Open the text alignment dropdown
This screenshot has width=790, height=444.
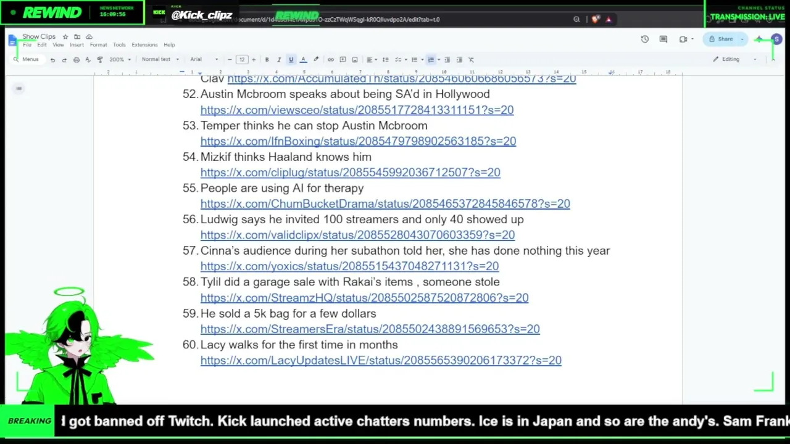371,60
